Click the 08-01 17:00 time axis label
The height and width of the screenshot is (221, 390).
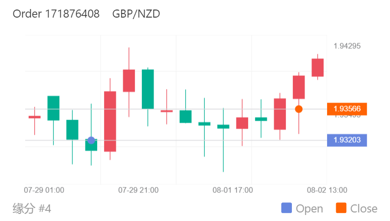tap(232, 190)
